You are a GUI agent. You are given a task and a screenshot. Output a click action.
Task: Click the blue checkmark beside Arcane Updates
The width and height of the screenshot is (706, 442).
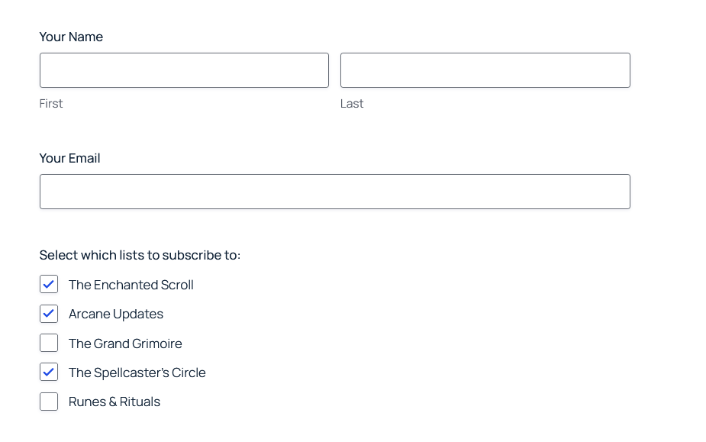pos(49,313)
